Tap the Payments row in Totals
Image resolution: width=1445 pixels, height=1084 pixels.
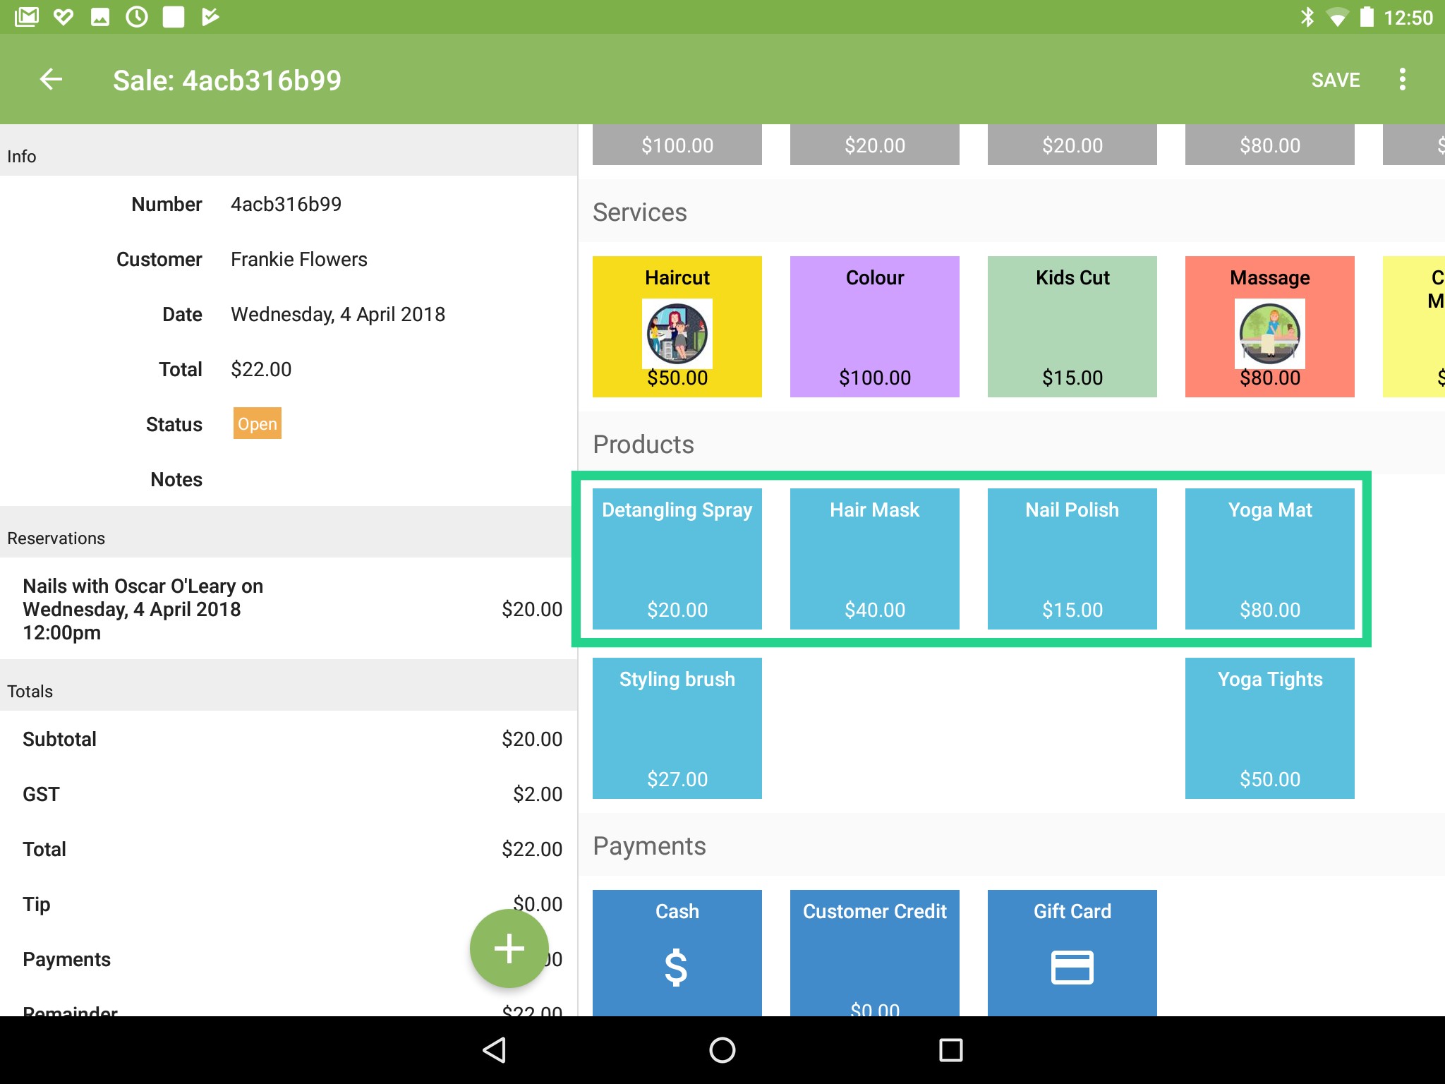point(289,959)
